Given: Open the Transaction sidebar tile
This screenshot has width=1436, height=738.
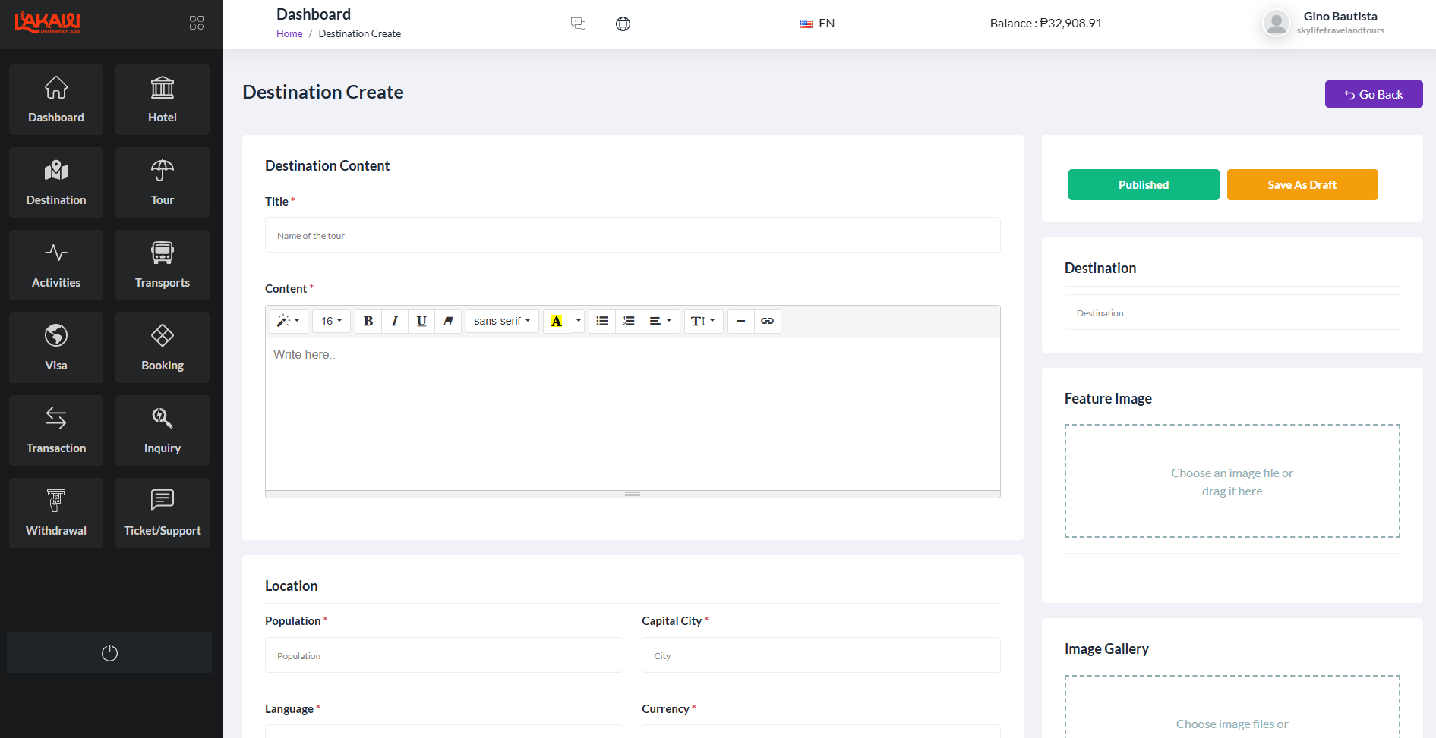Looking at the screenshot, I should (x=56, y=430).
